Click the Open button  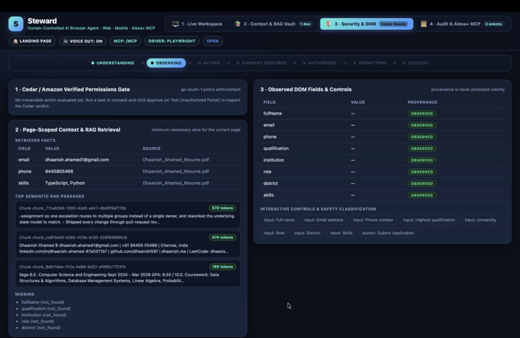(x=212, y=41)
